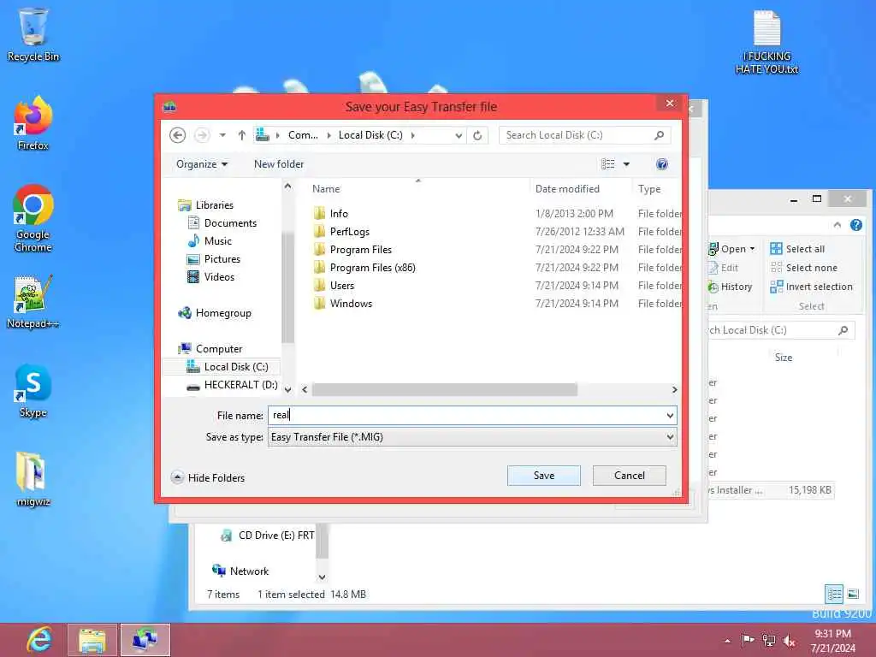
Task: Open view options dropdown arrow
Action: (626, 164)
